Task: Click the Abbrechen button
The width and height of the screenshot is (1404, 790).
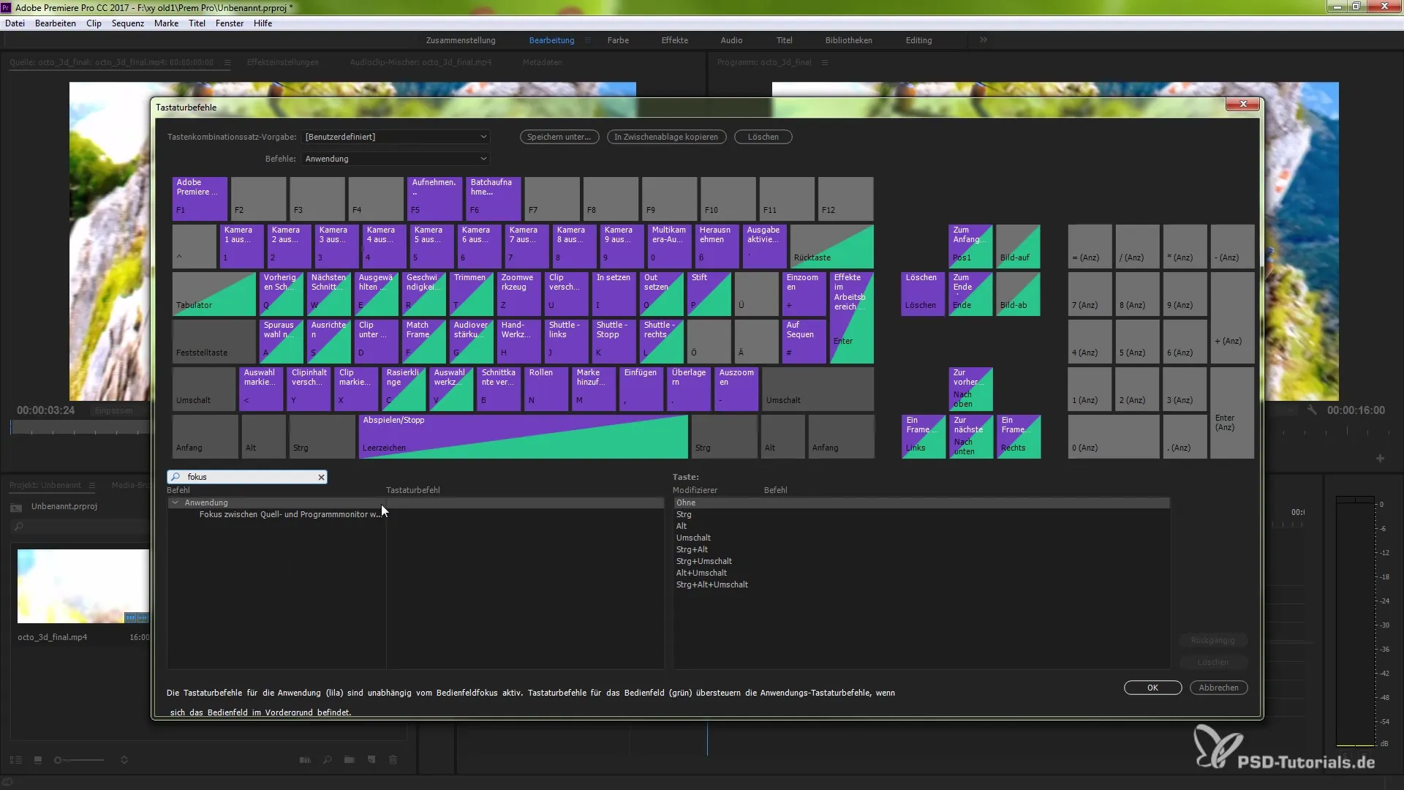Action: [1219, 688]
